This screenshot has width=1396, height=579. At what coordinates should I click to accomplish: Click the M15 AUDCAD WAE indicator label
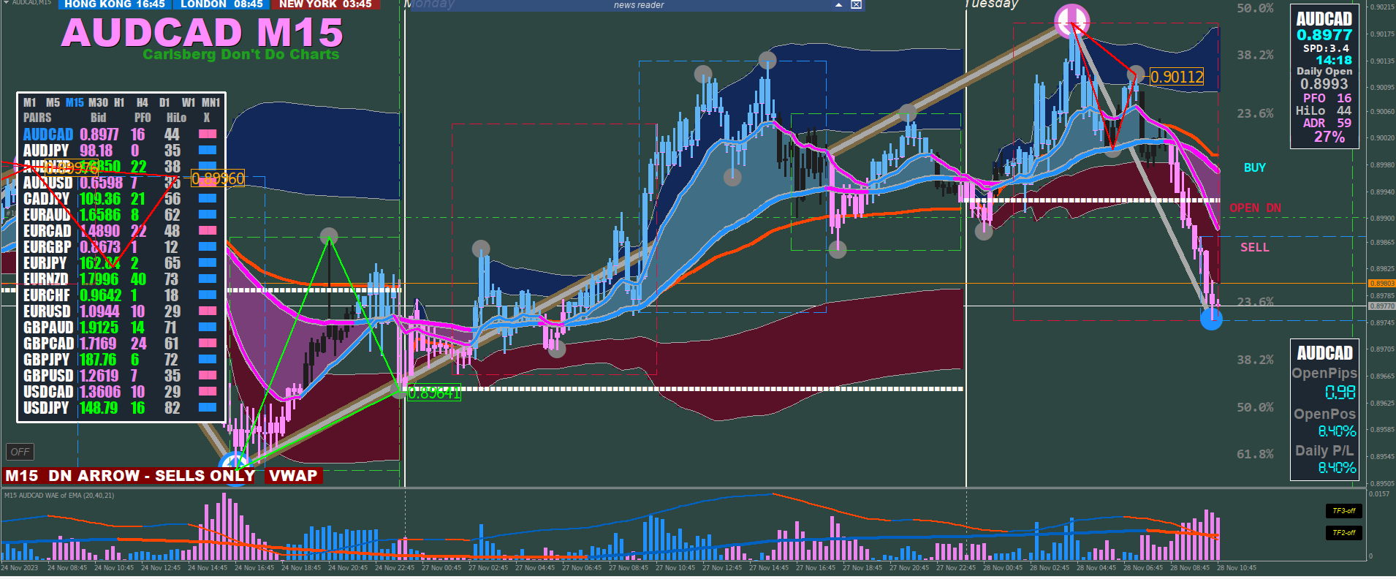59,496
